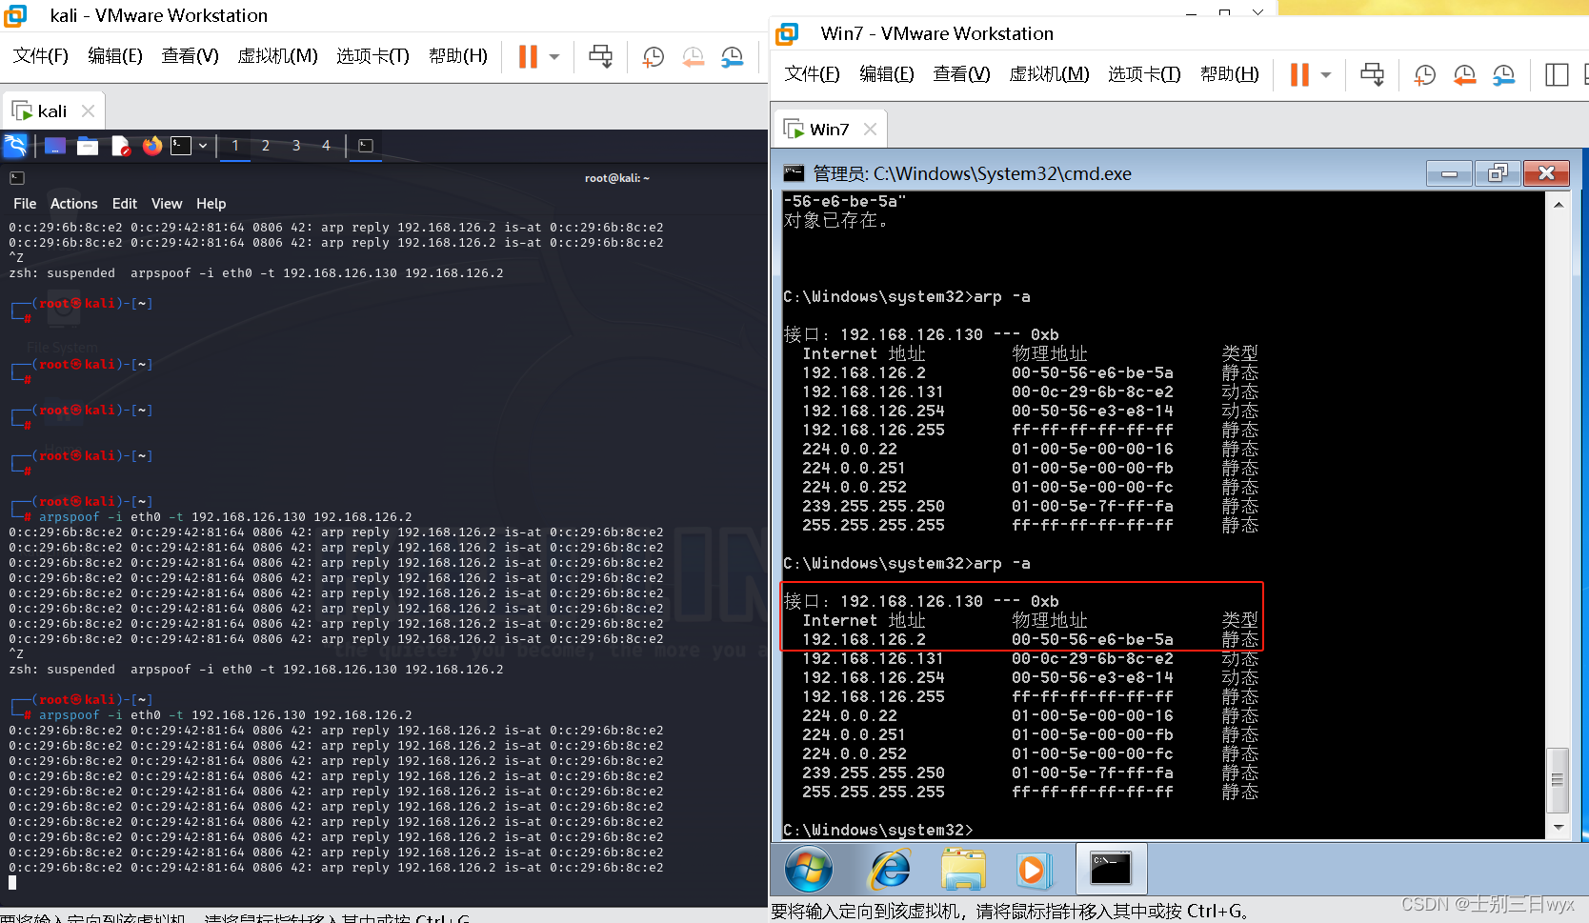Click cmd taskbar button in Win7
Screen dimensions: 1589x923
[x=1111, y=870]
